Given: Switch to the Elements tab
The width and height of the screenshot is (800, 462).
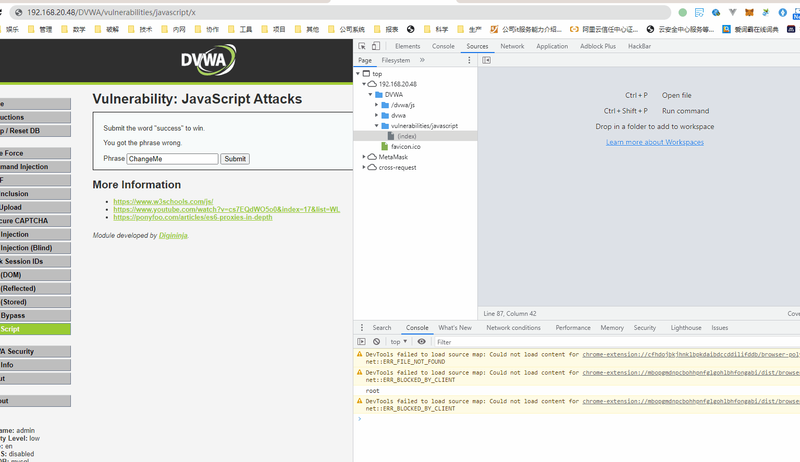Looking at the screenshot, I should coord(408,46).
